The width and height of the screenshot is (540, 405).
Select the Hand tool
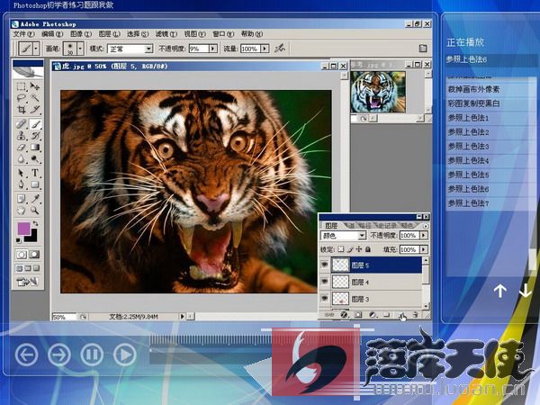pyautogui.click(x=22, y=211)
